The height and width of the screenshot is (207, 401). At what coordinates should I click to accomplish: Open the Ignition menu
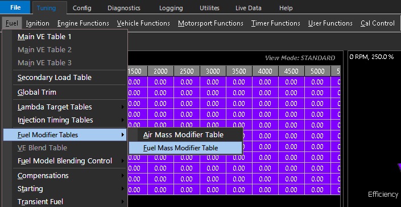coord(38,23)
